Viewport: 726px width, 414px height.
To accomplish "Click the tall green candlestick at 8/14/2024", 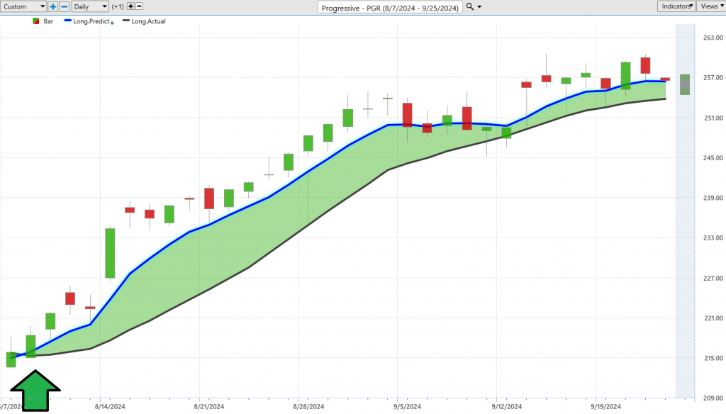I will pyautogui.click(x=110, y=253).
